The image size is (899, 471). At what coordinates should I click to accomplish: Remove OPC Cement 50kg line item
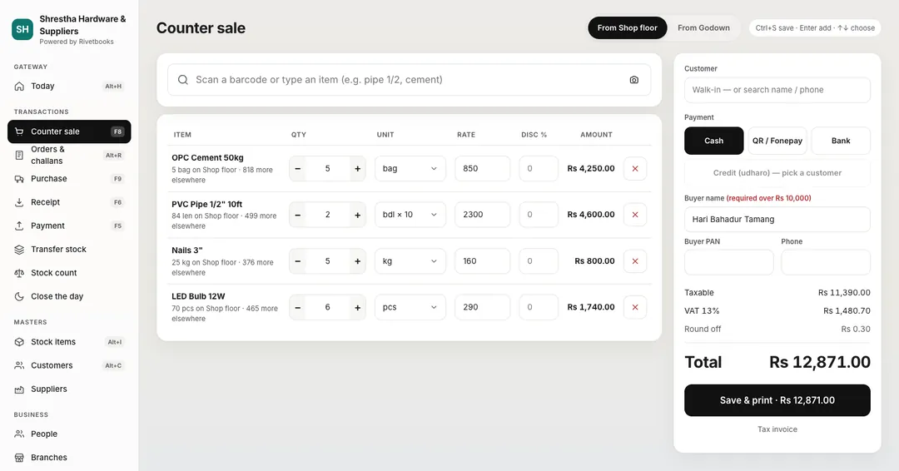coord(634,168)
